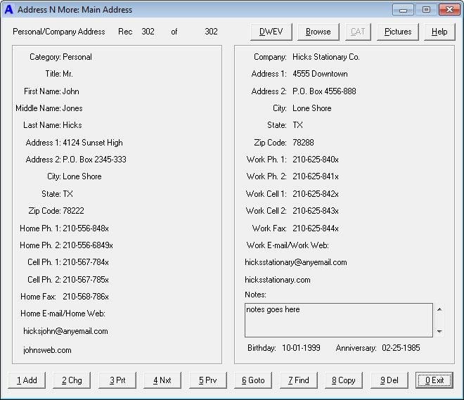Duplicate record with 8 Copy
Viewport: 464px width, 400px height.
click(x=344, y=380)
